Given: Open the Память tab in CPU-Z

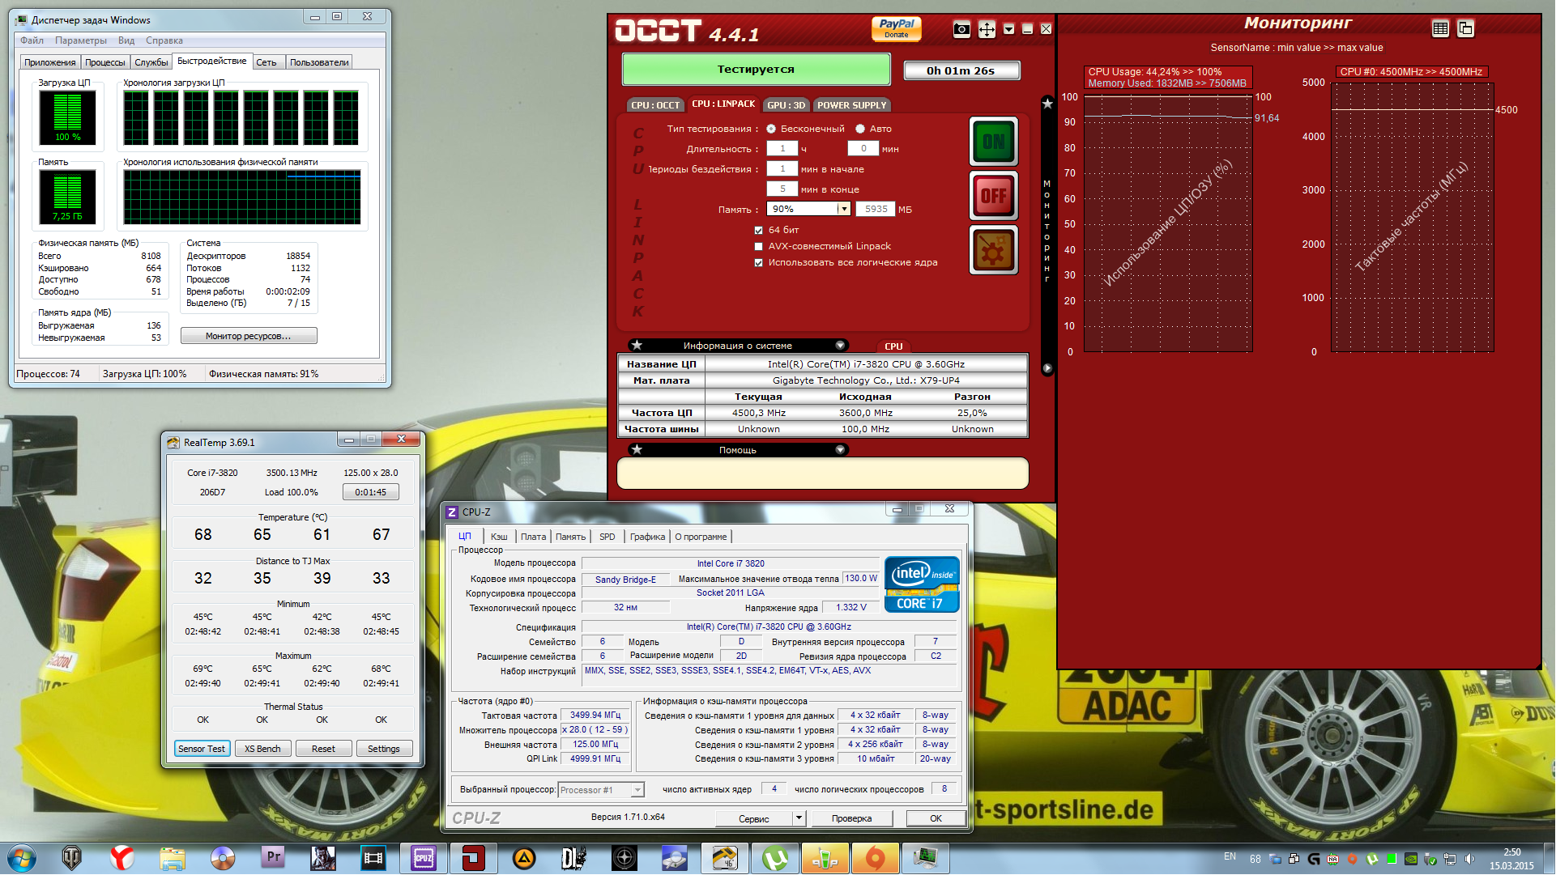Looking at the screenshot, I should (570, 537).
